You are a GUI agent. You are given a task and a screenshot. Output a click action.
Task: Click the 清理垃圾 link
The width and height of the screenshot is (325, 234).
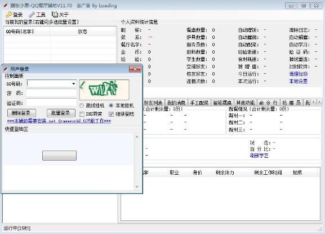(x=299, y=74)
